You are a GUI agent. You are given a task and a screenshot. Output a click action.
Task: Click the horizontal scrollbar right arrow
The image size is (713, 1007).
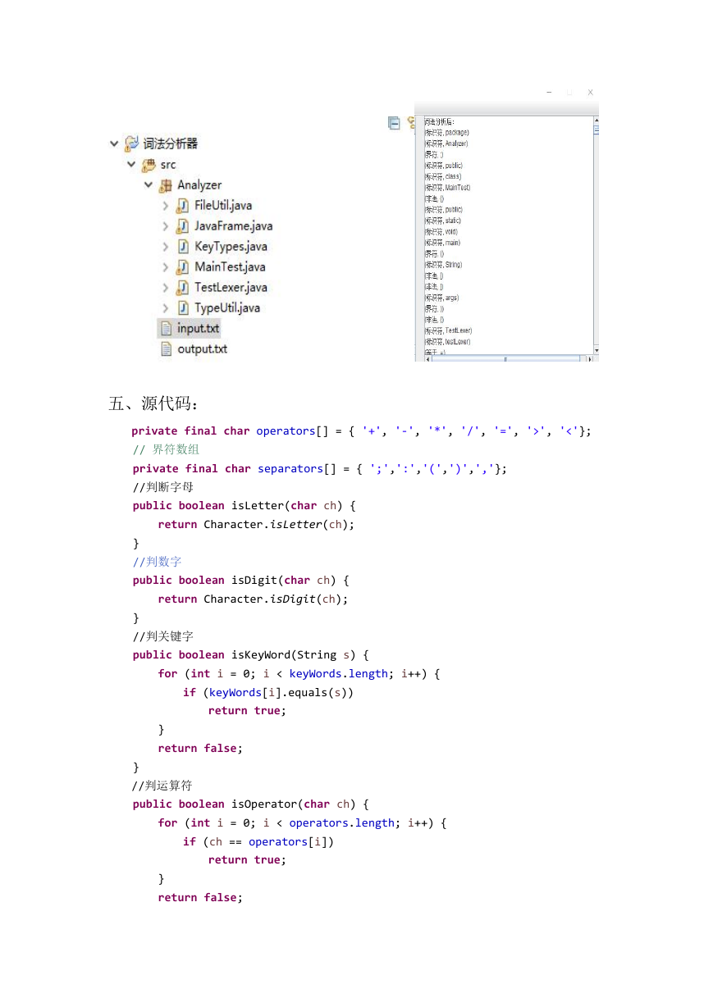(x=589, y=358)
